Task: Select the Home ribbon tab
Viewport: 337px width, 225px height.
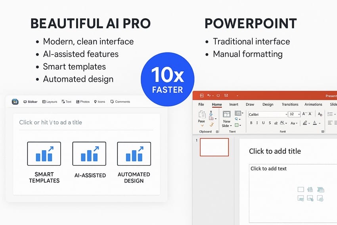Action: click(217, 105)
